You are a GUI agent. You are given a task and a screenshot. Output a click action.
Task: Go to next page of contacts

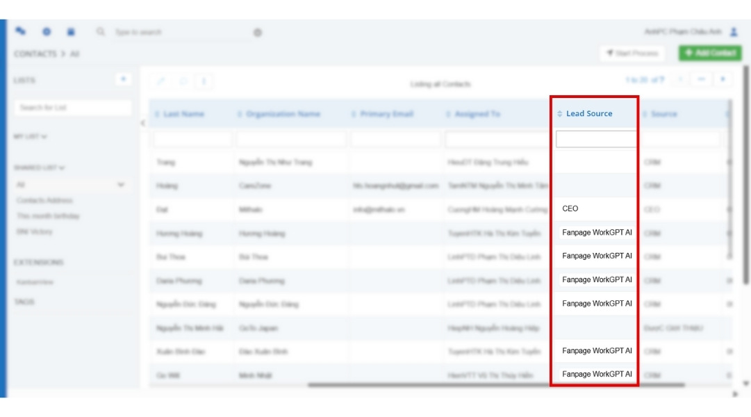[723, 80]
